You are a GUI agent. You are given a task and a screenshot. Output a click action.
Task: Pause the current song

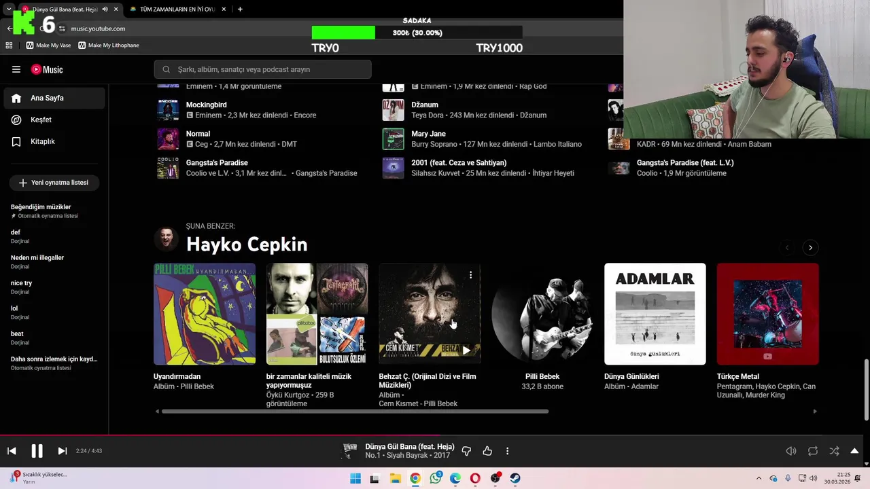pos(37,451)
